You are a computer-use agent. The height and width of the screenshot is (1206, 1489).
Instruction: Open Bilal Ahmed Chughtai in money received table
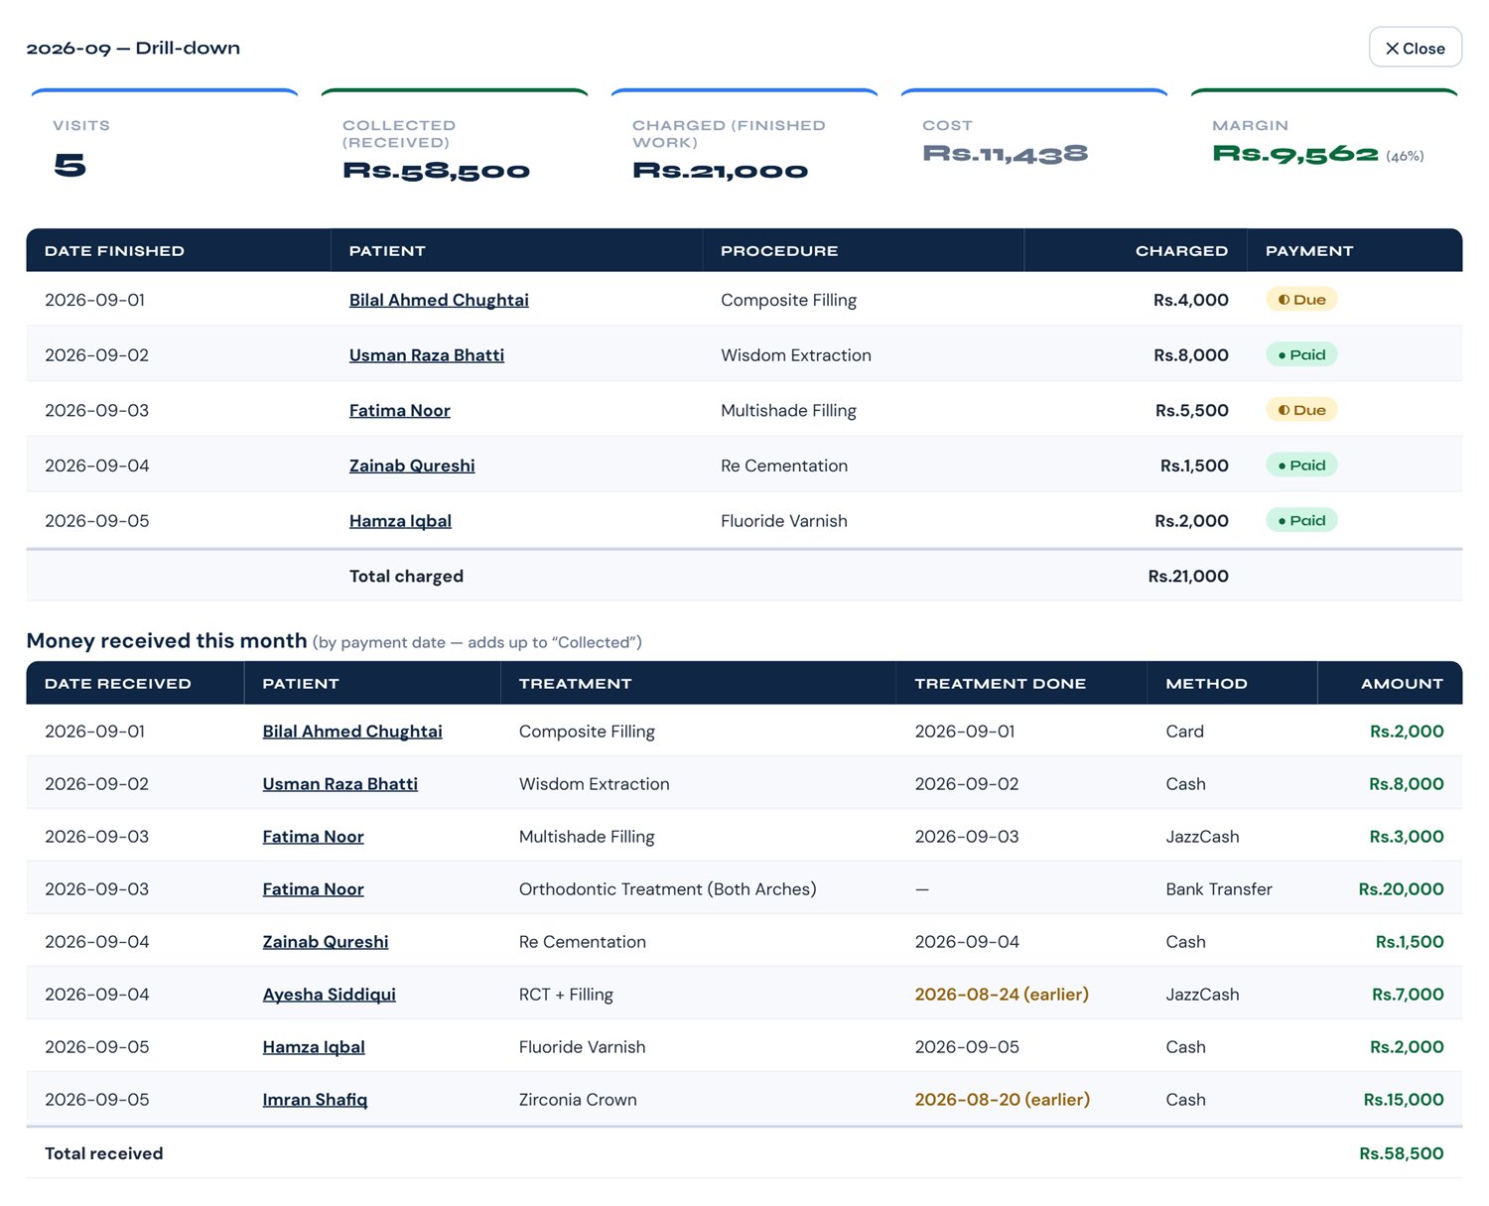point(352,732)
